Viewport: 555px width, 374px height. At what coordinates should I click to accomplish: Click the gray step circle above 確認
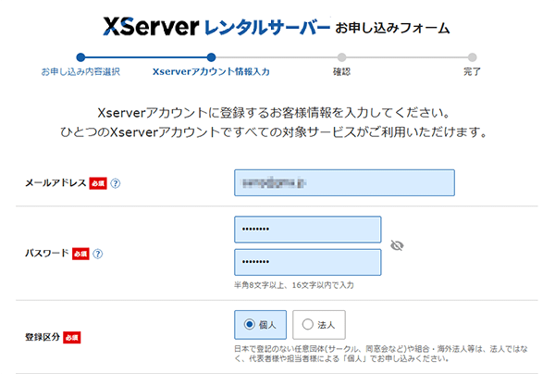pyautogui.click(x=341, y=56)
